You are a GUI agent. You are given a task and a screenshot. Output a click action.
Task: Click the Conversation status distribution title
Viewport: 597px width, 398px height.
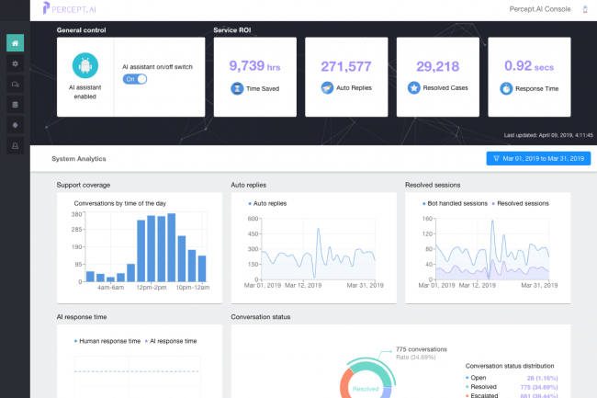click(x=510, y=366)
